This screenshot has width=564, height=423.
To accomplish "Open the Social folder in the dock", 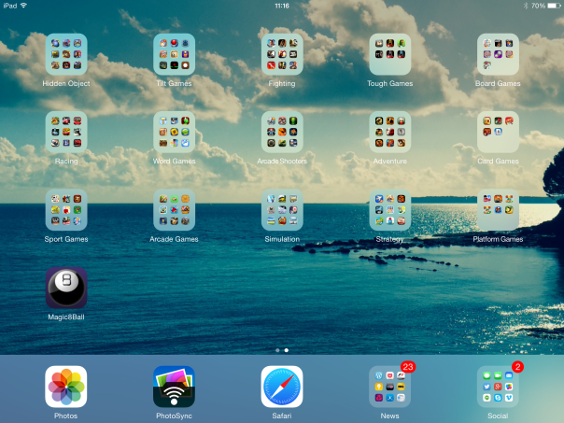I will [x=498, y=386].
